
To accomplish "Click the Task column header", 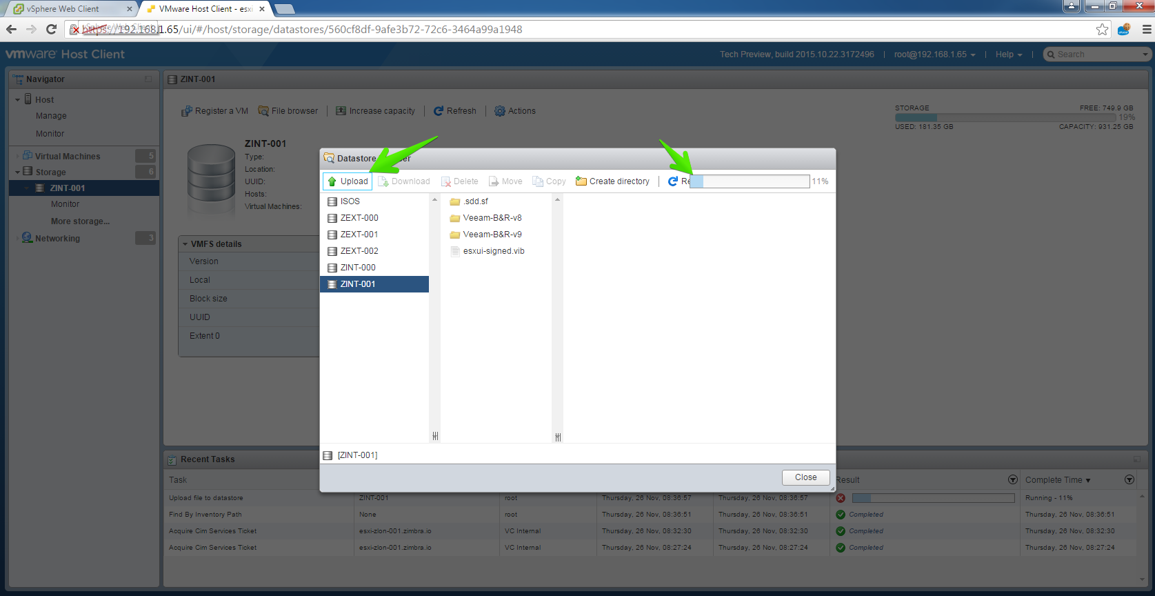I will [178, 480].
